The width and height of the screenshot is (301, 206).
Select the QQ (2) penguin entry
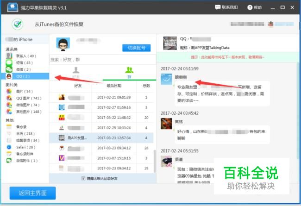25,76
